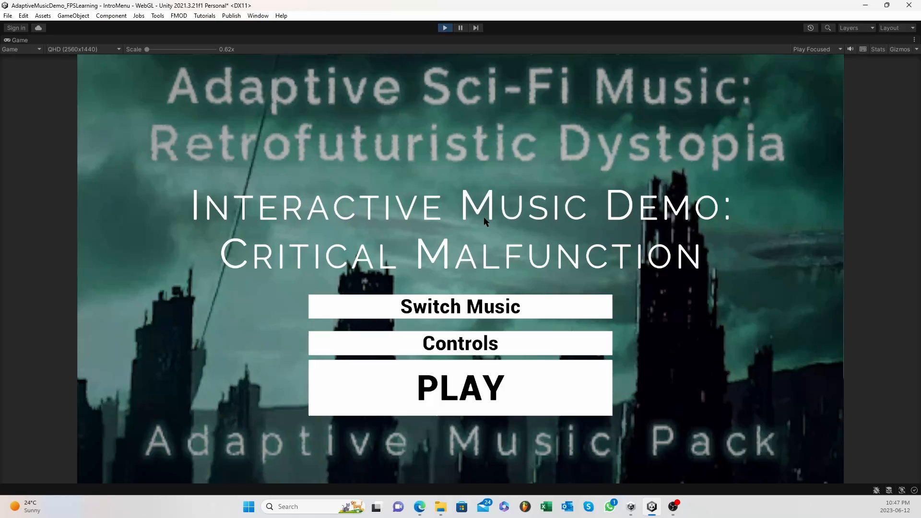Viewport: 921px width, 518px height.
Task: Select the Game tab
Action: [16, 40]
